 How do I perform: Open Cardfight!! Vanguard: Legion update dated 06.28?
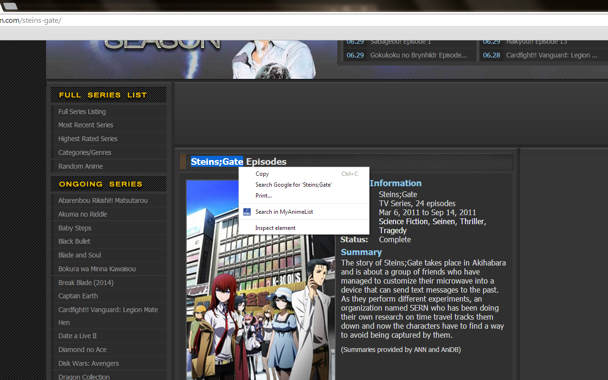click(552, 55)
